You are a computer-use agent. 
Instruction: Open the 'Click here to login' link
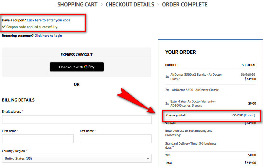click(48, 36)
